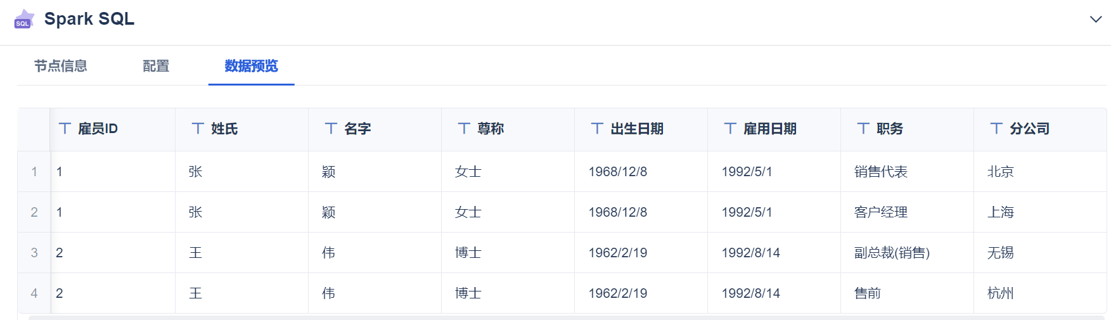The image size is (1111, 320).
Task: Click the text-type icon beside 雇员ID
Action: click(x=65, y=129)
